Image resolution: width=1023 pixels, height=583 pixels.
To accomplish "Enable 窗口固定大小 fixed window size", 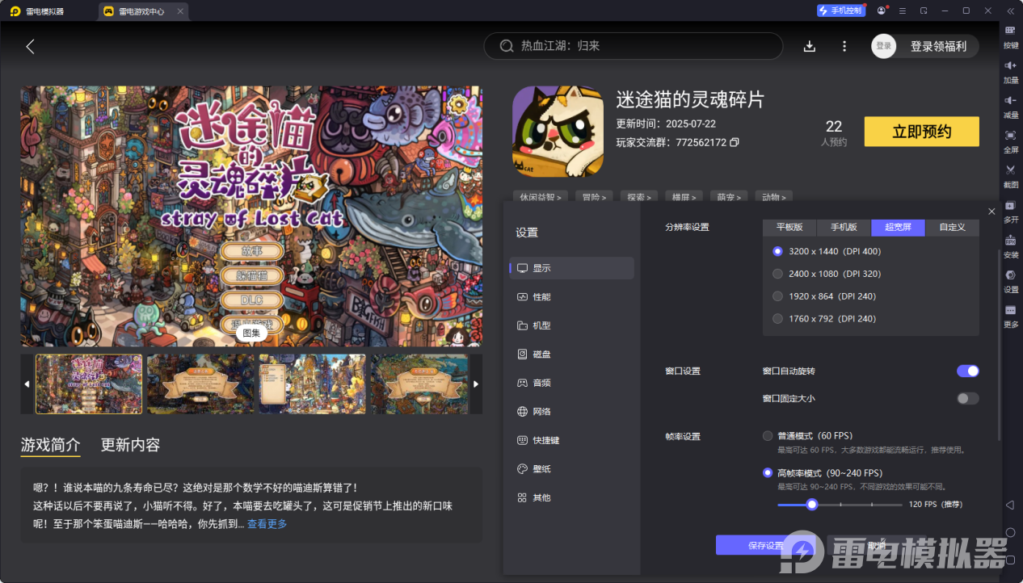I will pyautogui.click(x=967, y=398).
